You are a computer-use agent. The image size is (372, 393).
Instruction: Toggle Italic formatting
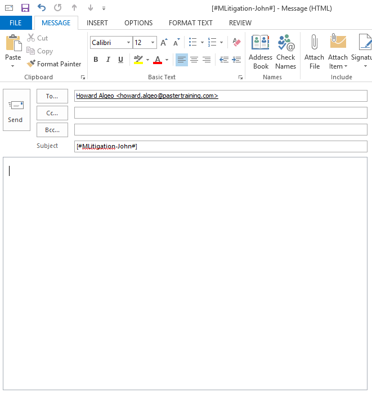coord(107,60)
